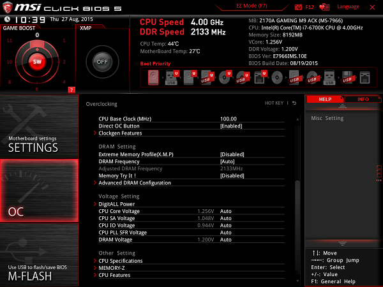The image size is (383, 287).
Task: Select the plain CD/DVD boot icon
Action: click(x=277, y=78)
